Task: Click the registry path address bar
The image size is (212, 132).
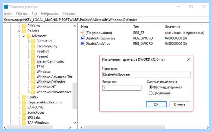Action: click(x=106, y=20)
